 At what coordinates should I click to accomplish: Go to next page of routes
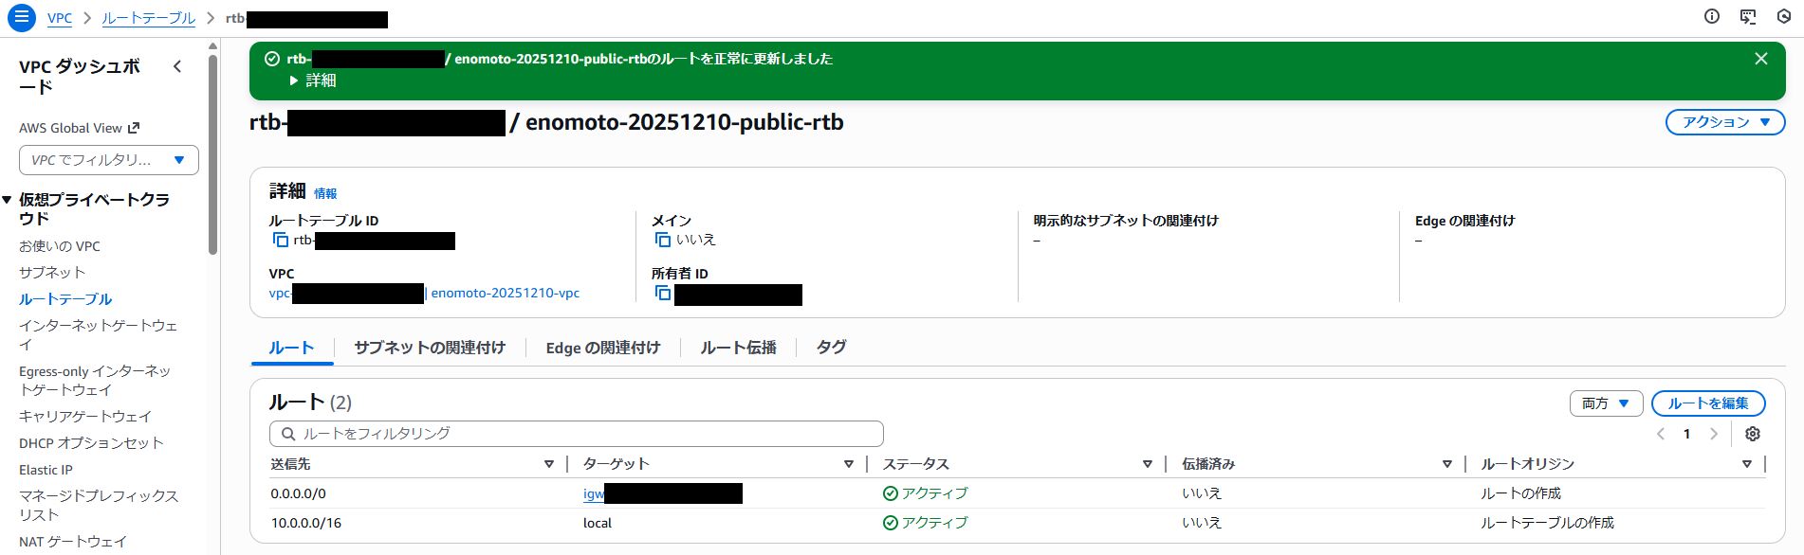[x=1714, y=434]
